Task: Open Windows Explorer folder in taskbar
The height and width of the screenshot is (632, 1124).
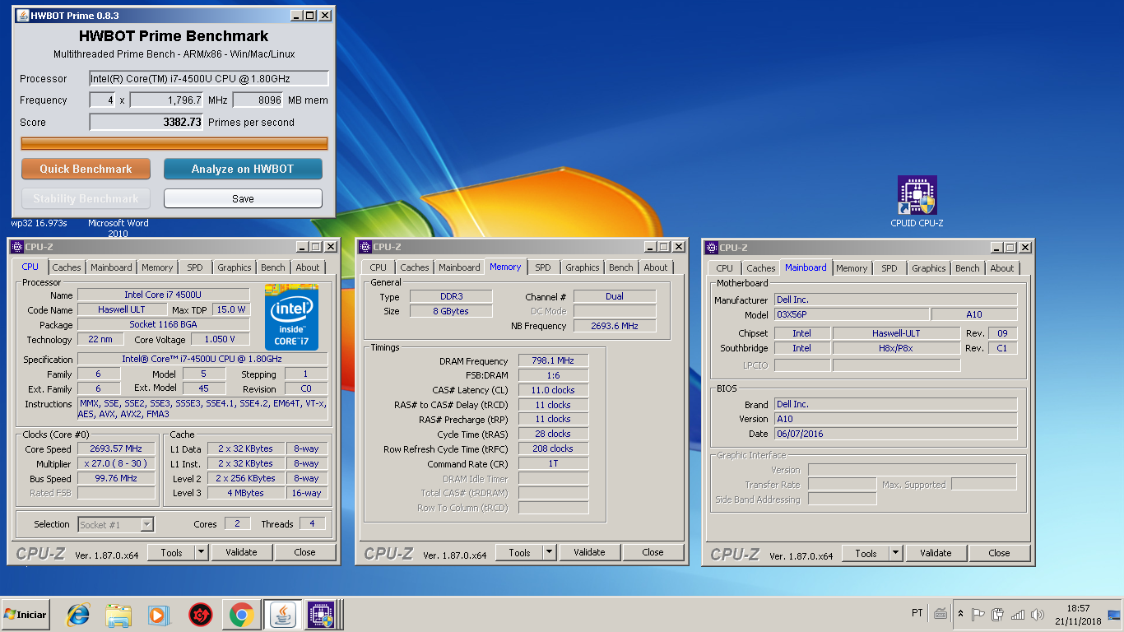Action: click(118, 615)
